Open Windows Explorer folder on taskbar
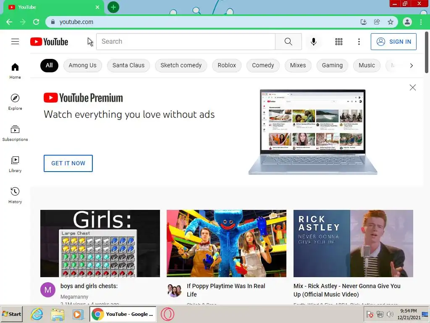Image resolution: width=430 pixels, height=323 pixels. pyautogui.click(x=58, y=314)
